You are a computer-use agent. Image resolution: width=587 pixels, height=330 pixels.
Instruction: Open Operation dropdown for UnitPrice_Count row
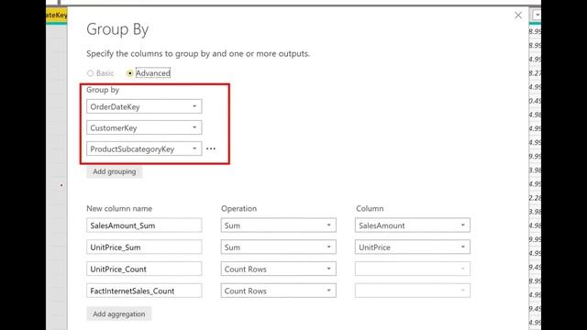(x=278, y=269)
